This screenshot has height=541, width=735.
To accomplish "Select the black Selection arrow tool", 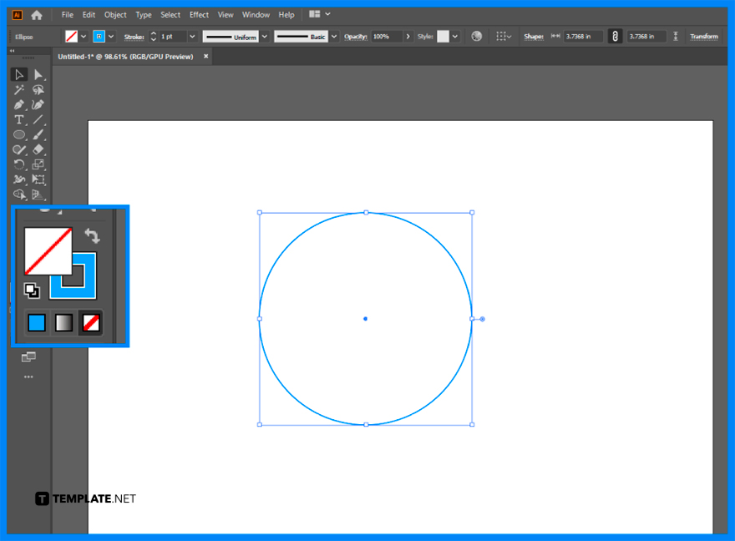I will point(19,74).
